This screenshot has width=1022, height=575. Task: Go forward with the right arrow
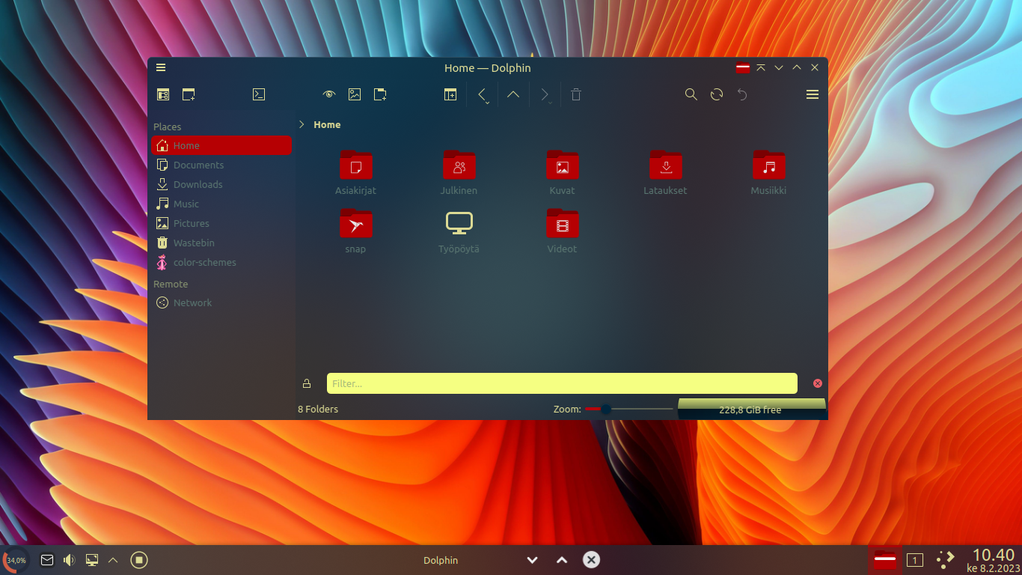[544, 94]
